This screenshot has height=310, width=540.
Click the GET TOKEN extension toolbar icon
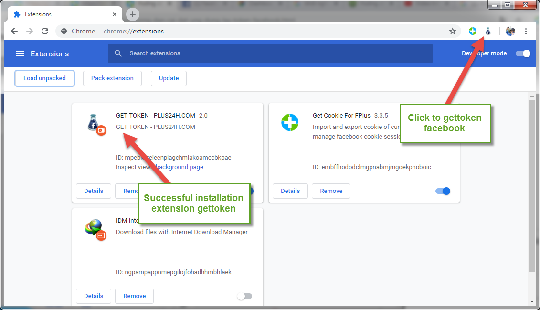pyautogui.click(x=487, y=31)
